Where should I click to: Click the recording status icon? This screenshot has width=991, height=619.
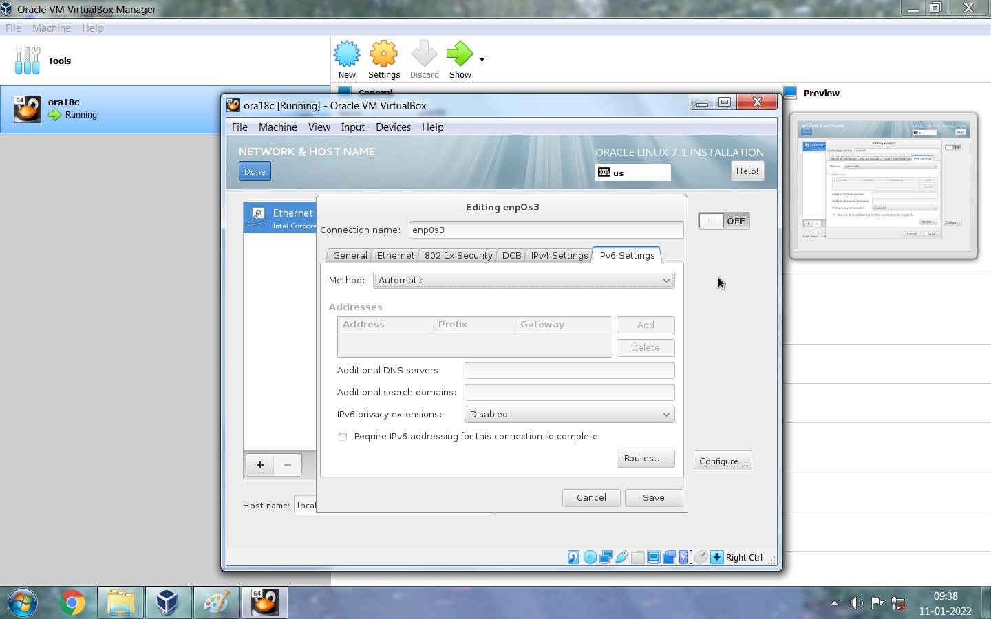point(669,557)
